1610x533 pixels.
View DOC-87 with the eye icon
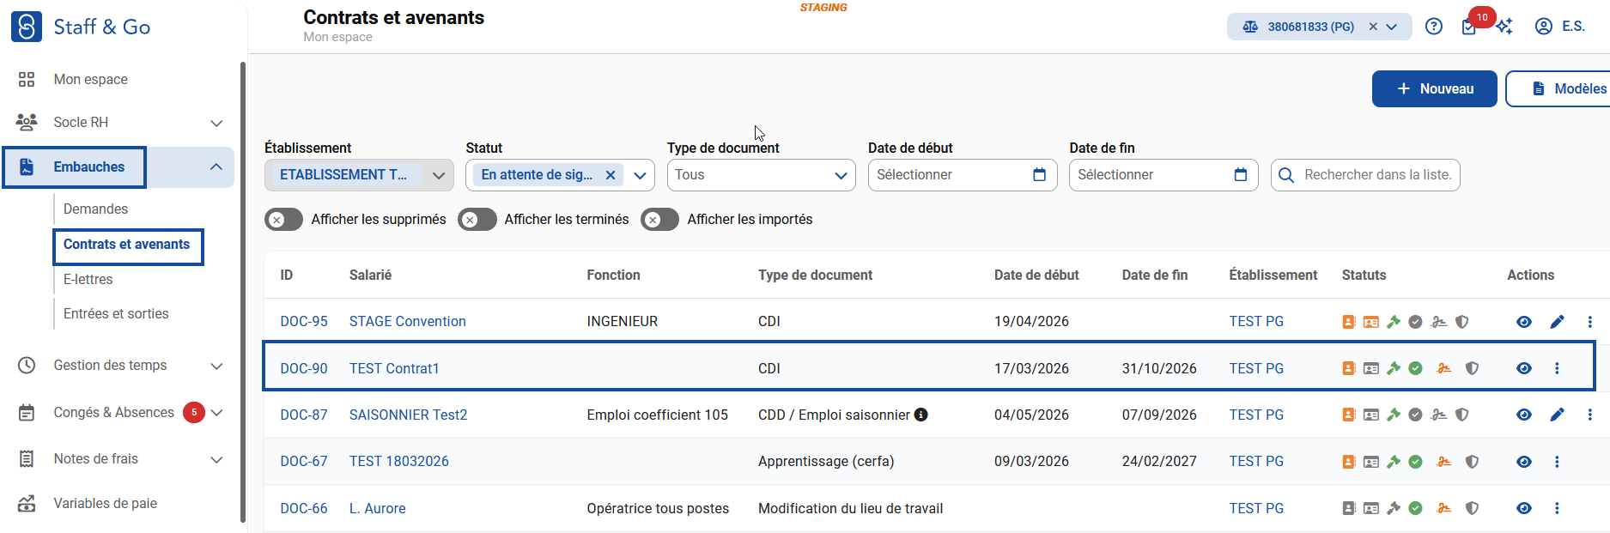[x=1524, y=415]
